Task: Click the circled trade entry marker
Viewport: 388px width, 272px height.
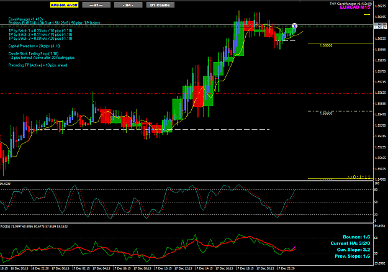Action: click(x=294, y=25)
